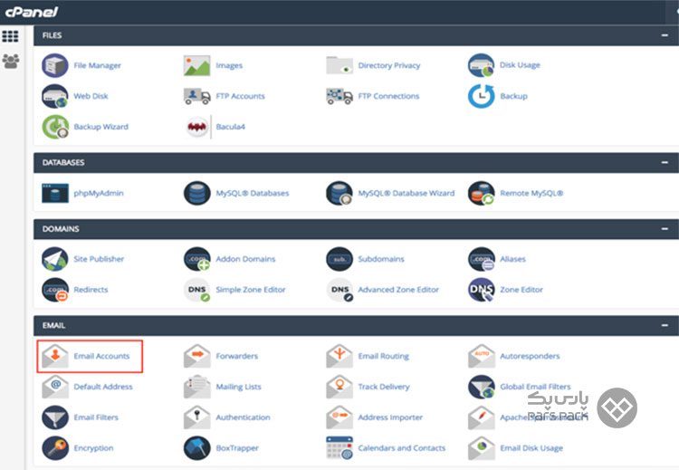Collapse the EMAIL section
Viewport: 679px width, 470px height.
click(x=665, y=325)
